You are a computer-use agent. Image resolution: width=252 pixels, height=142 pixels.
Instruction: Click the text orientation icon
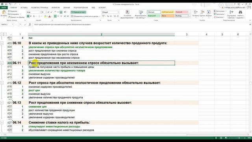(x=65, y=12)
